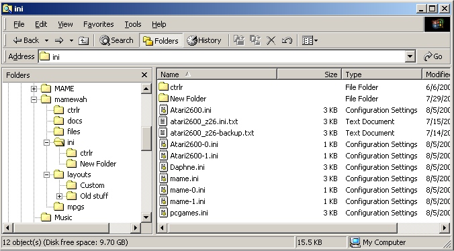Click the folder tree scroll up arrow
Viewport: 454px width, 251px height.
click(146, 89)
